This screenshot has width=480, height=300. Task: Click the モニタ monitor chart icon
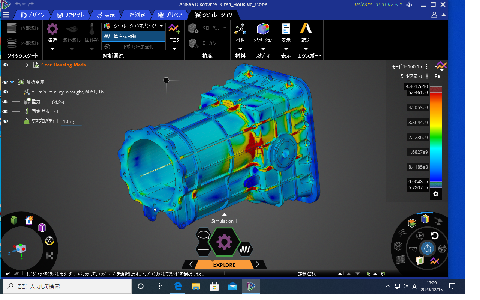pos(174,29)
